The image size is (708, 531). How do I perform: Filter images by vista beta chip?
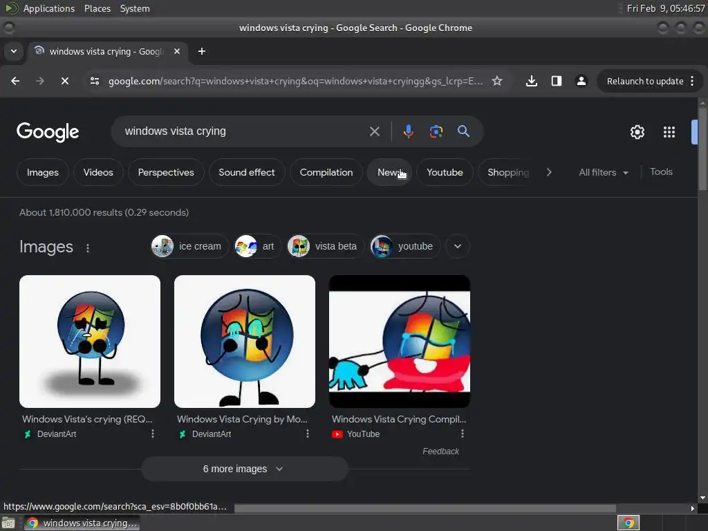[326, 246]
